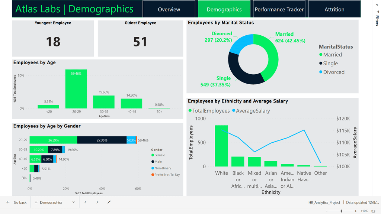The width and height of the screenshot is (381, 214).
Task: Click the non-binary 5.03% segment
Action: [x=131, y=140]
